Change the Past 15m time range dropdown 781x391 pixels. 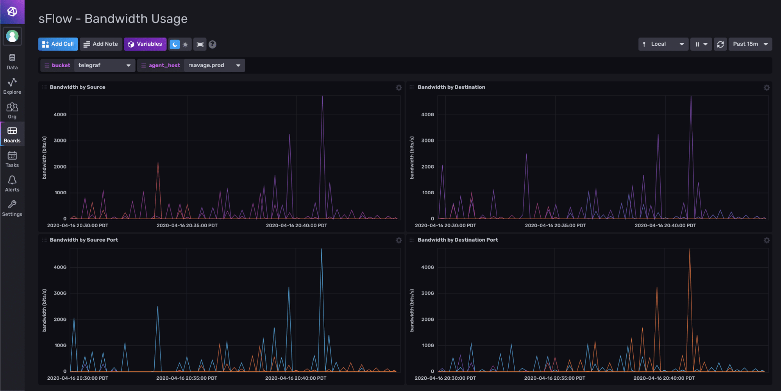[749, 44]
